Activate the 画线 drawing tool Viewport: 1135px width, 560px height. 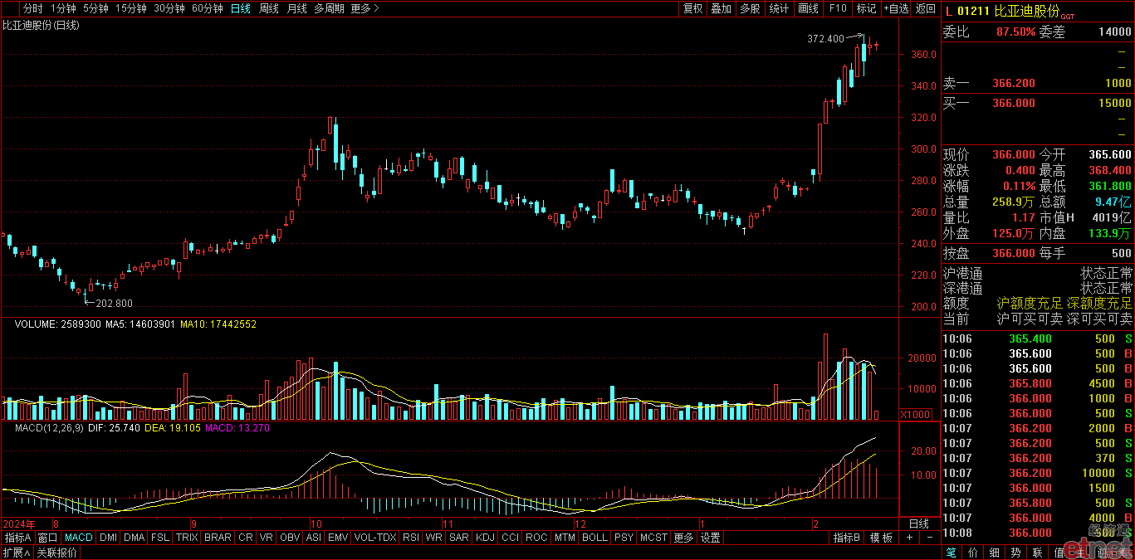pyautogui.click(x=808, y=8)
